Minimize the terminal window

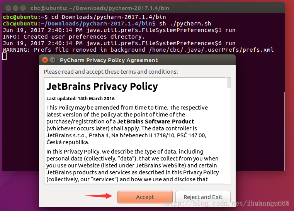pos(16,8)
